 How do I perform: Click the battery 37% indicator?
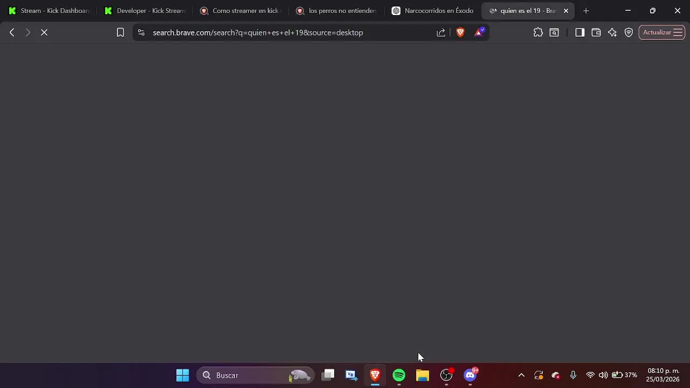pos(624,375)
